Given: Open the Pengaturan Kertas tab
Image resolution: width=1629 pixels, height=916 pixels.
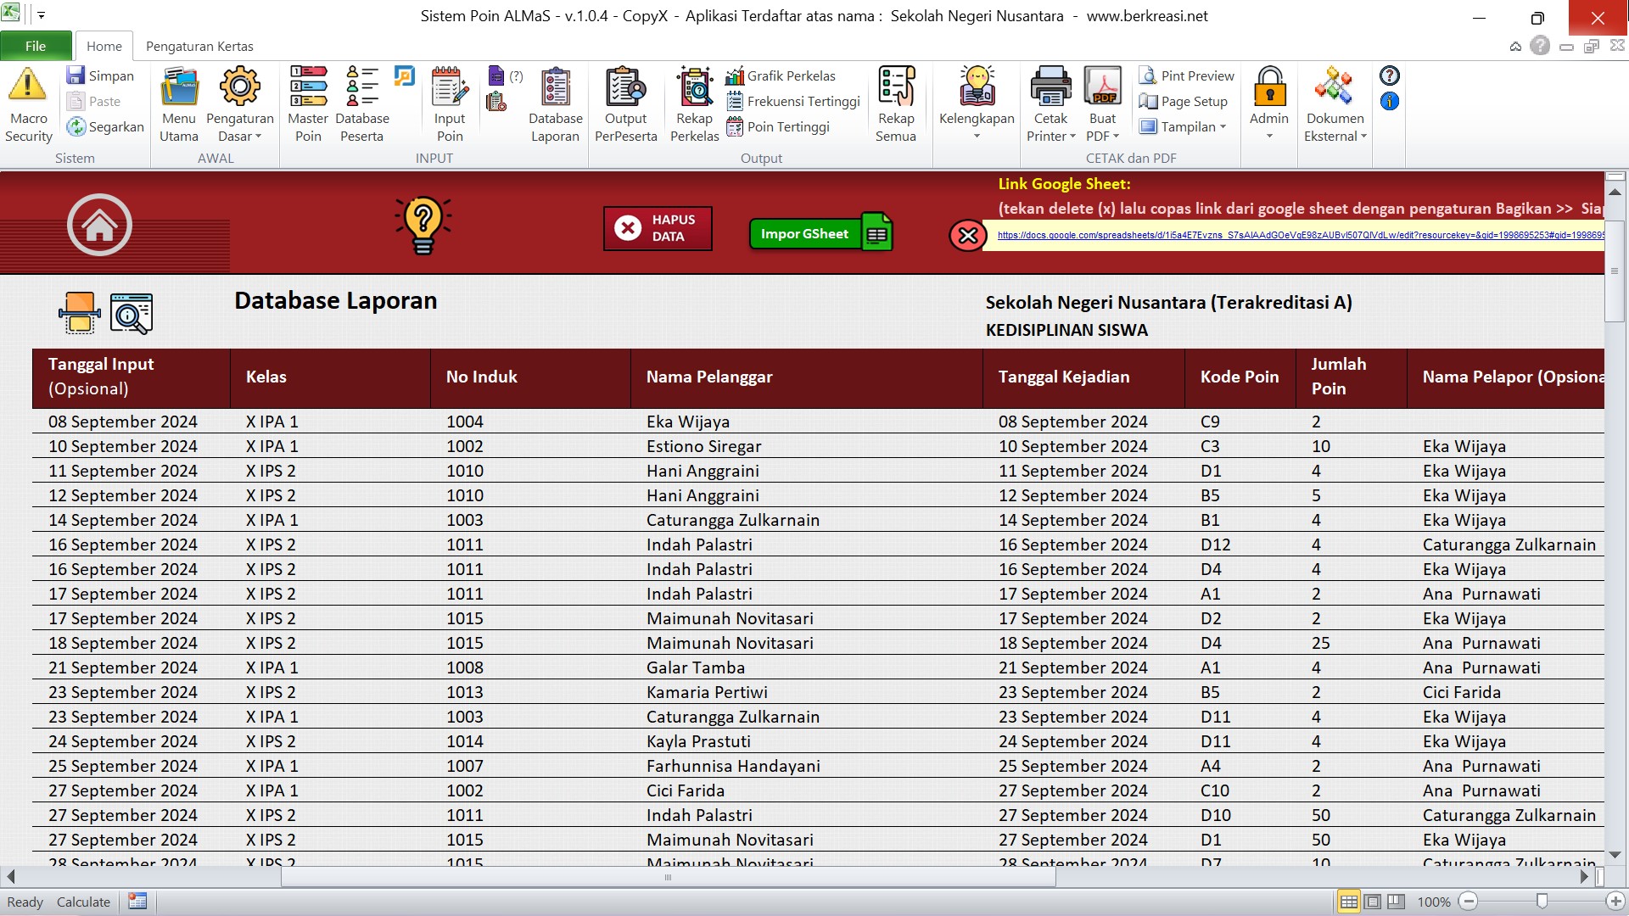Looking at the screenshot, I should (199, 46).
